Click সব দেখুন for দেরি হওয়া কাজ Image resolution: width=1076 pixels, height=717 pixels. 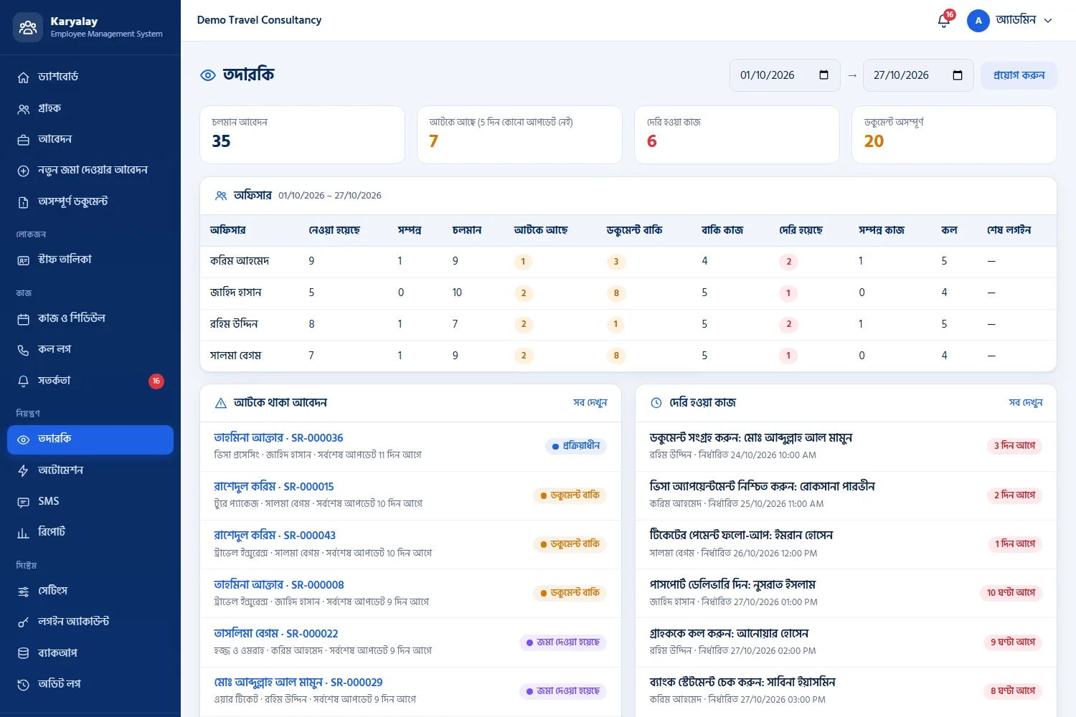click(1026, 403)
